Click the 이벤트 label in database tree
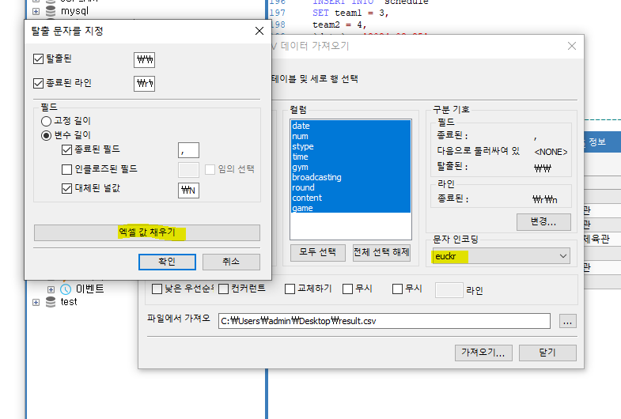This screenshot has height=419, width=621. (90, 289)
